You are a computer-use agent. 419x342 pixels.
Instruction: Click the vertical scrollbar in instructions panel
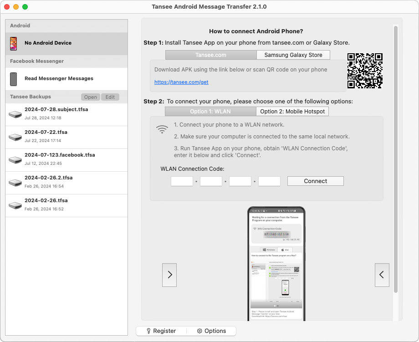(395, 159)
